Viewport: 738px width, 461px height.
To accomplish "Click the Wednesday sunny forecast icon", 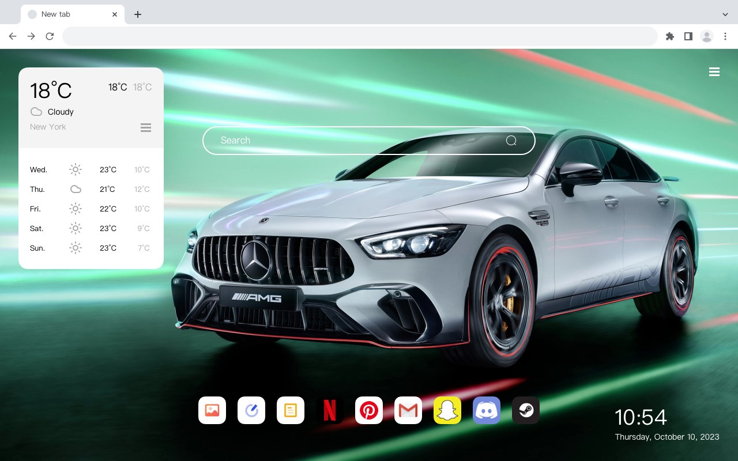I will point(76,169).
